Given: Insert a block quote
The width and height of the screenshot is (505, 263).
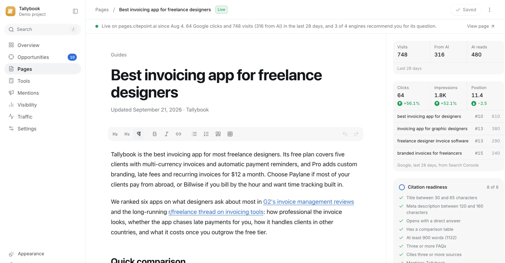Looking at the screenshot, I should click(218, 134).
